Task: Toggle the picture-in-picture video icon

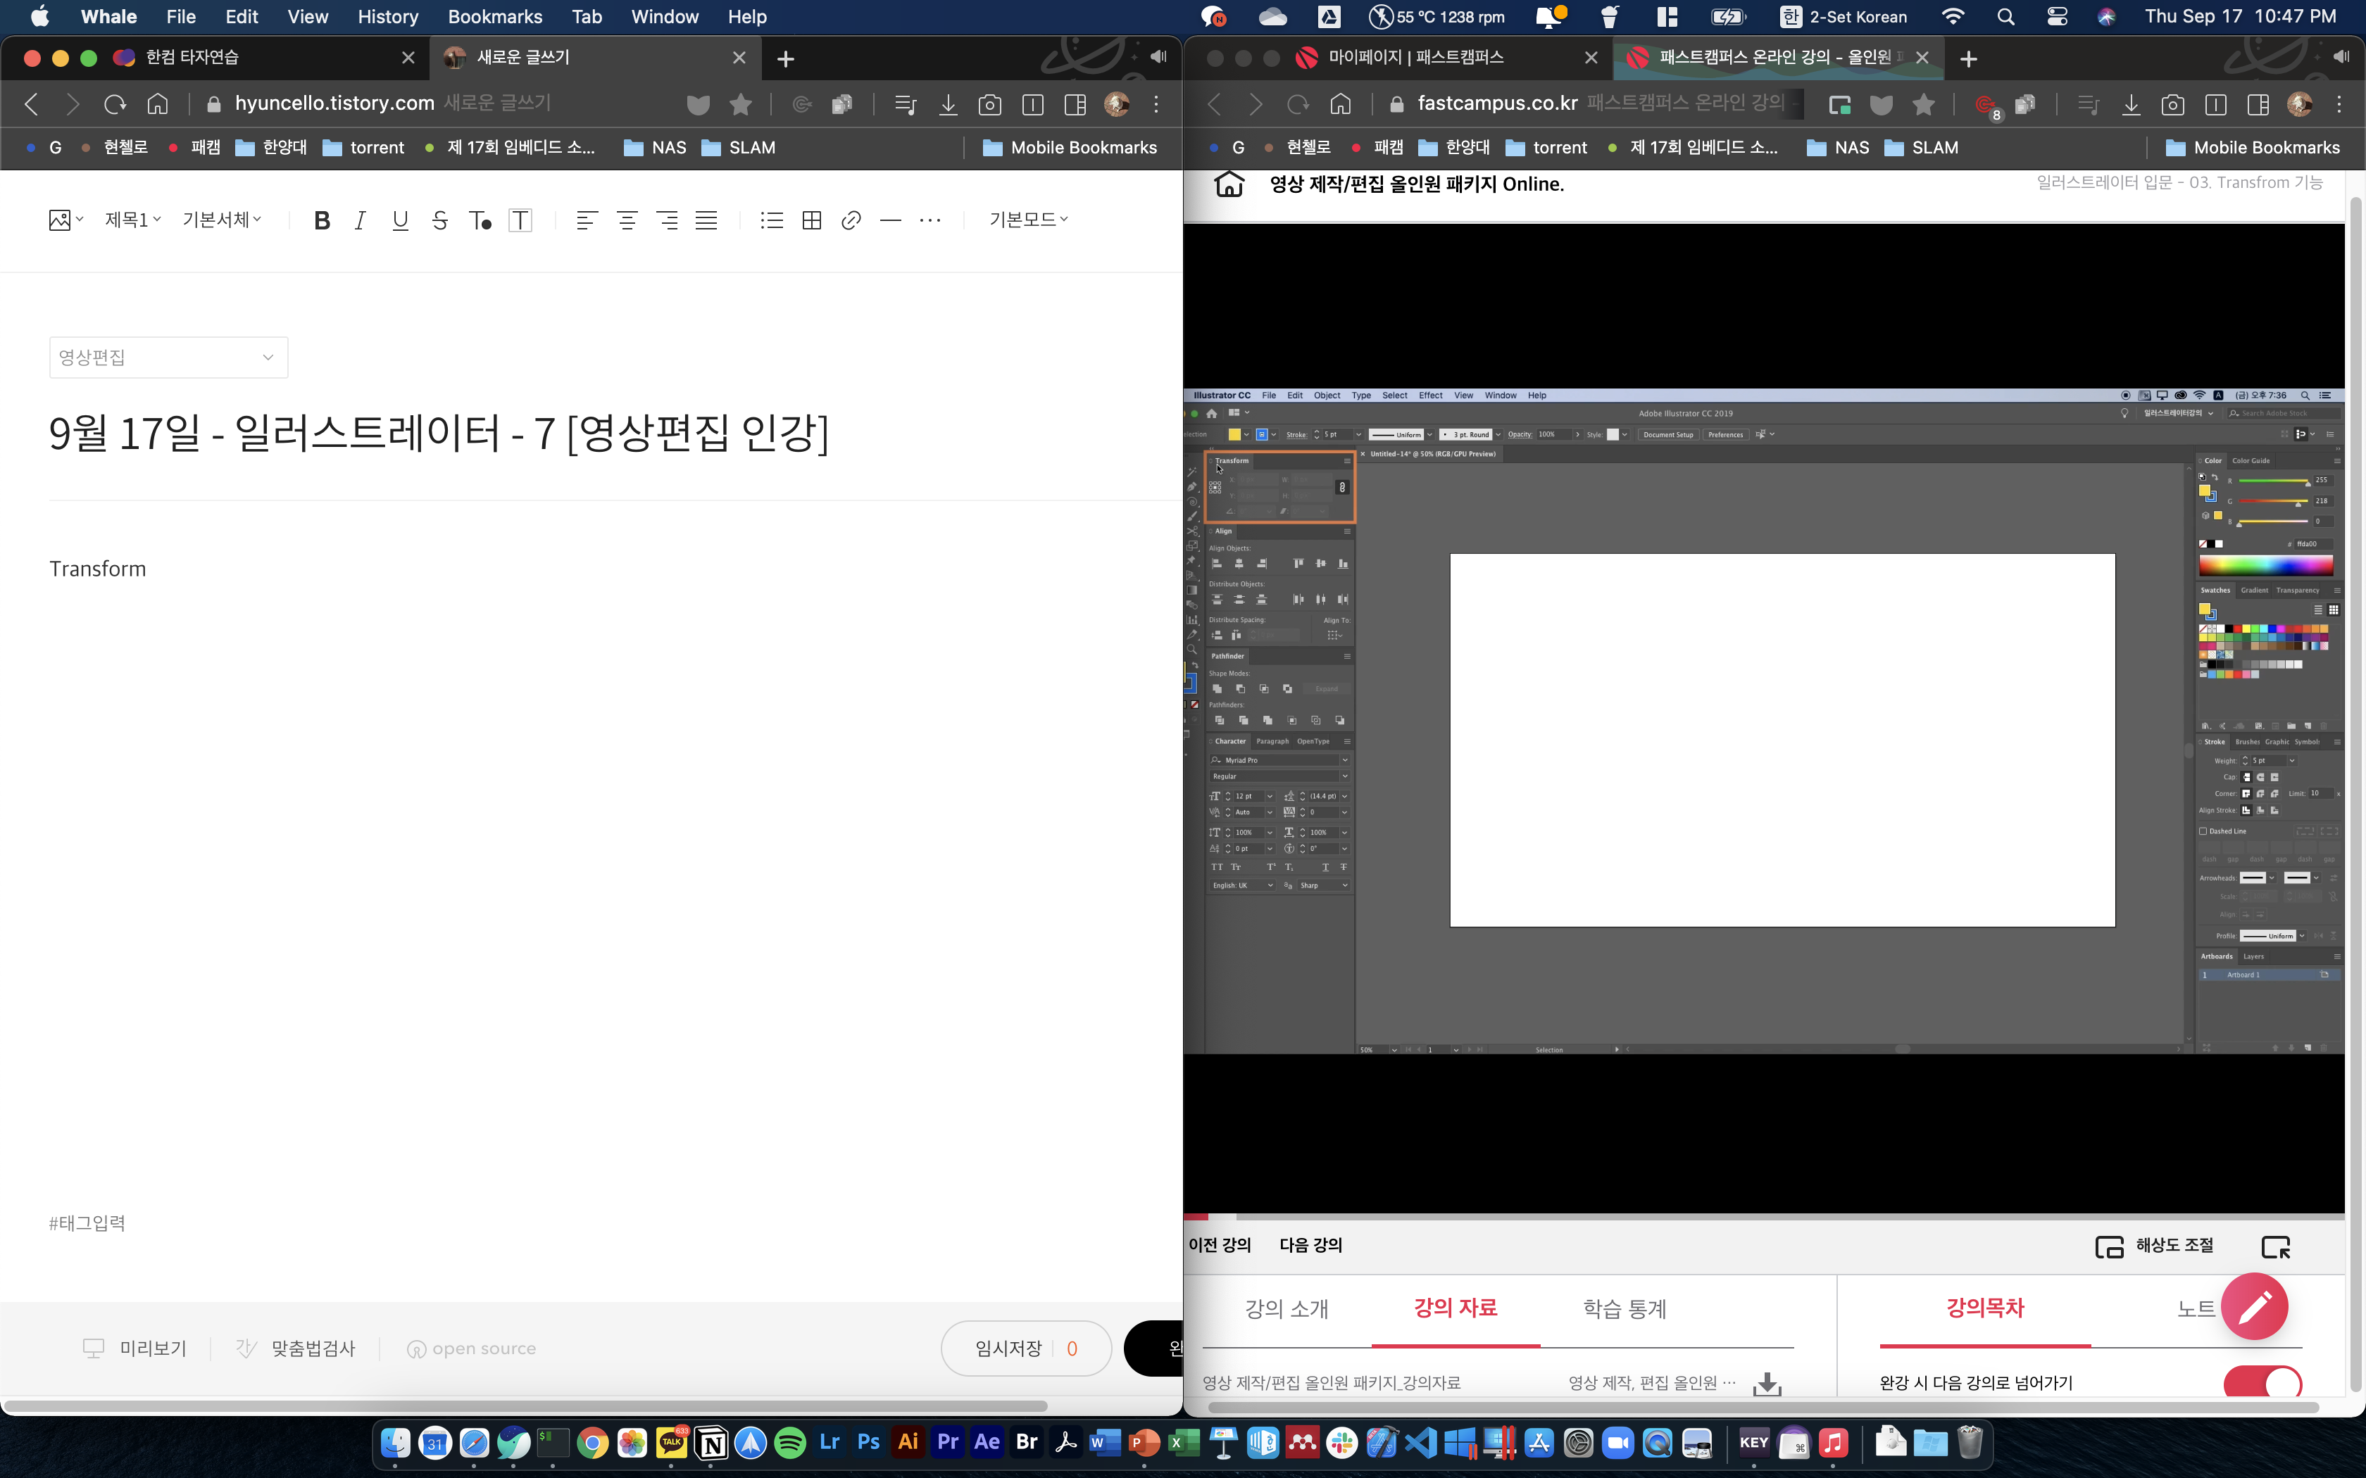Action: coord(2275,1246)
